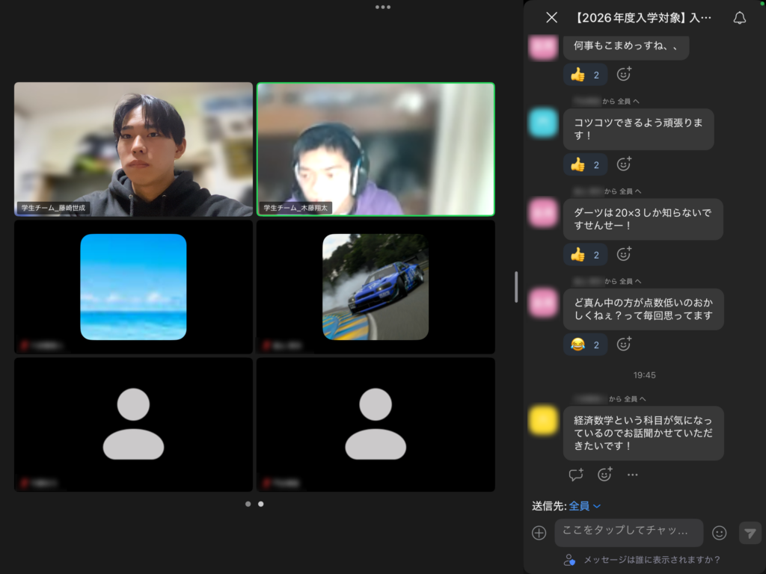Select the 学生チーム_藤崎世成 video tile
The image size is (766, 574).
coord(133,149)
